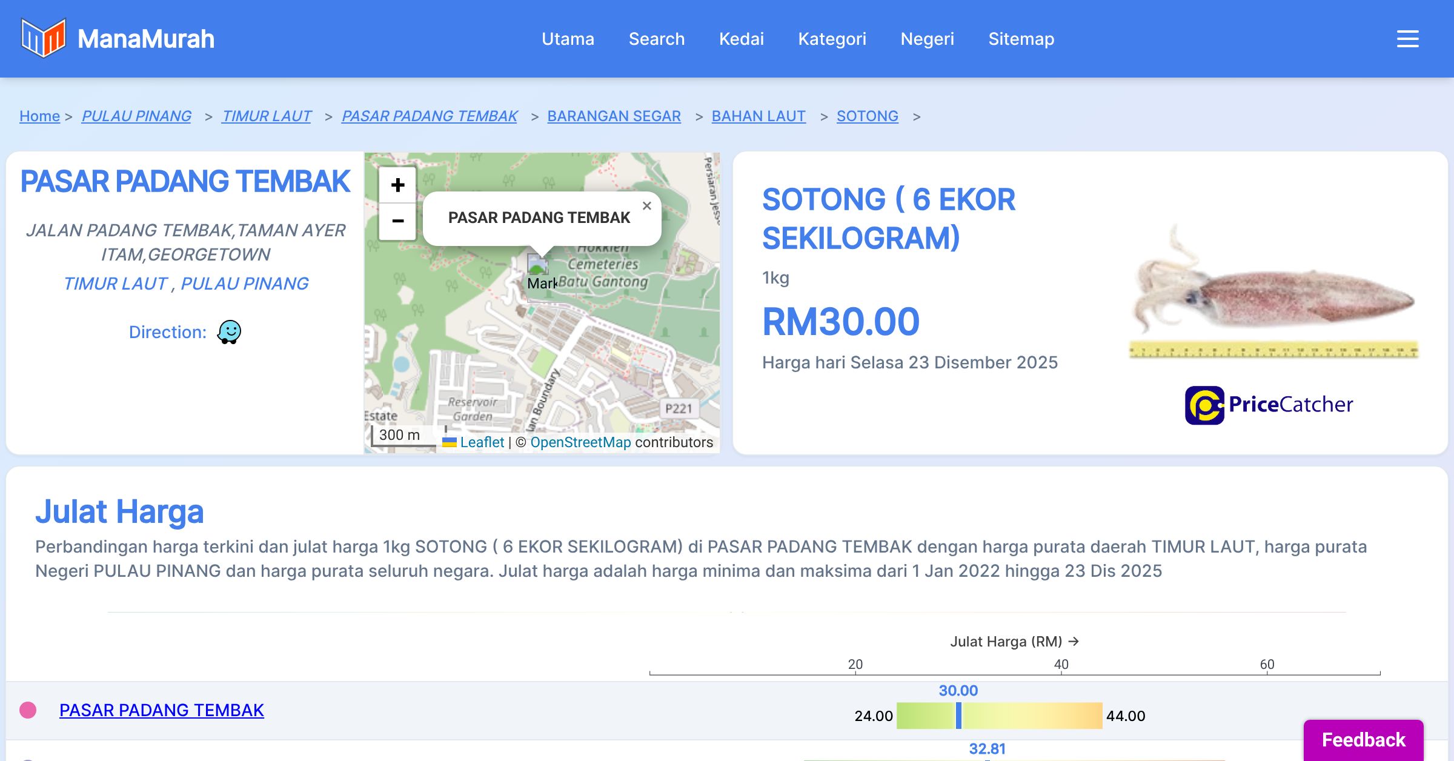Close the map popup

[646, 206]
